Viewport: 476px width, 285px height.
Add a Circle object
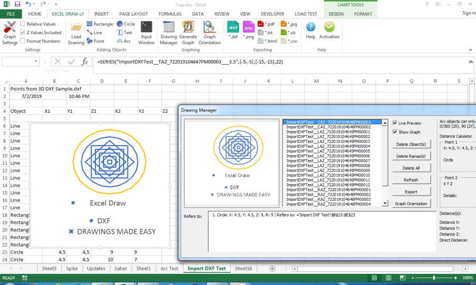126,24
